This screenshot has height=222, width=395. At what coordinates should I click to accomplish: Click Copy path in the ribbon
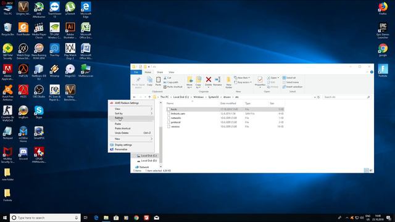[171, 82]
